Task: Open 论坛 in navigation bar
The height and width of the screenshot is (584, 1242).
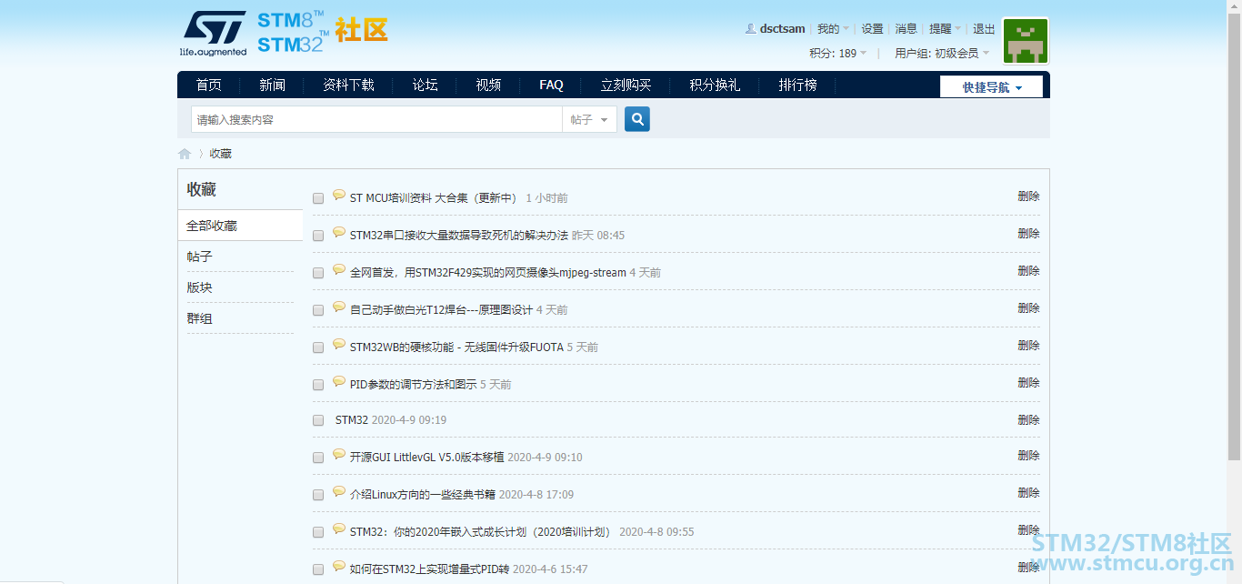Action: tap(425, 85)
